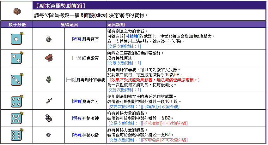Viewport: 268px width, 145px height.
Task: Click [交易次數限制:1] in the poison gem row
Action: click(124, 46)
